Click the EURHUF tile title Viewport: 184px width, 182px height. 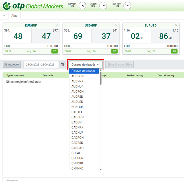31,26
